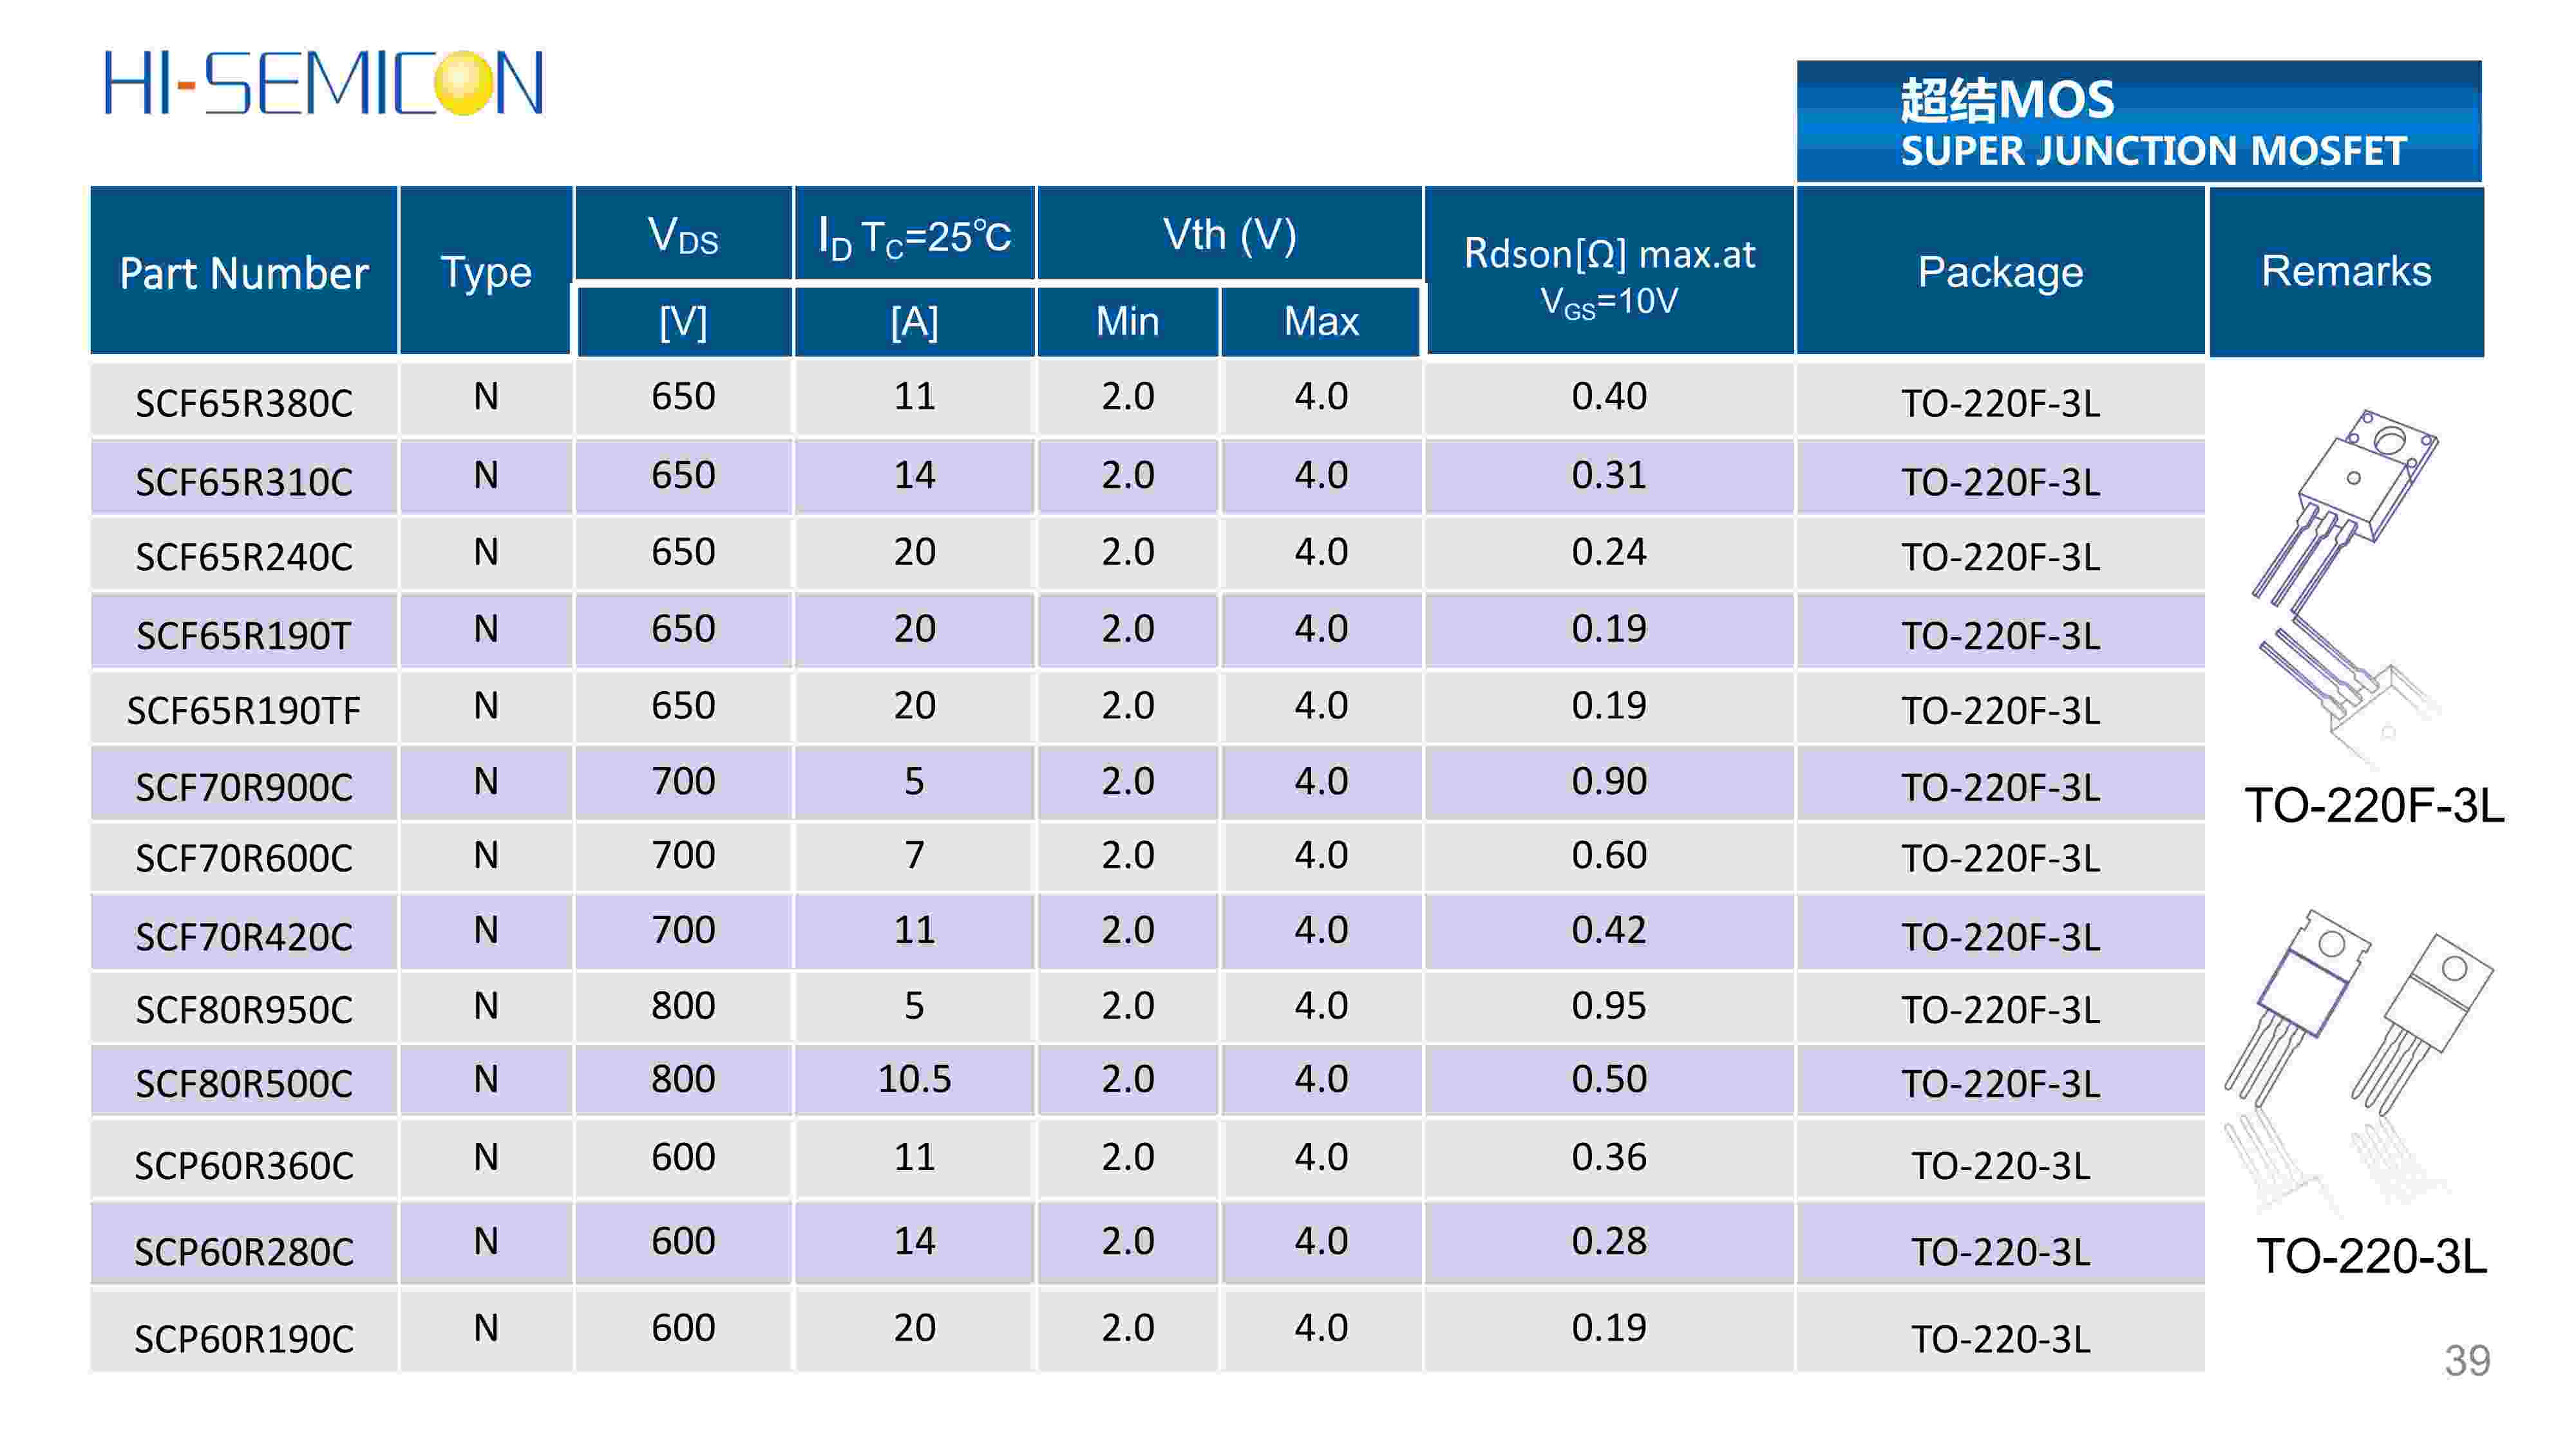The image size is (2576, 1448).
Task: Click the Remarks column header
Action: coord(2346,272)
